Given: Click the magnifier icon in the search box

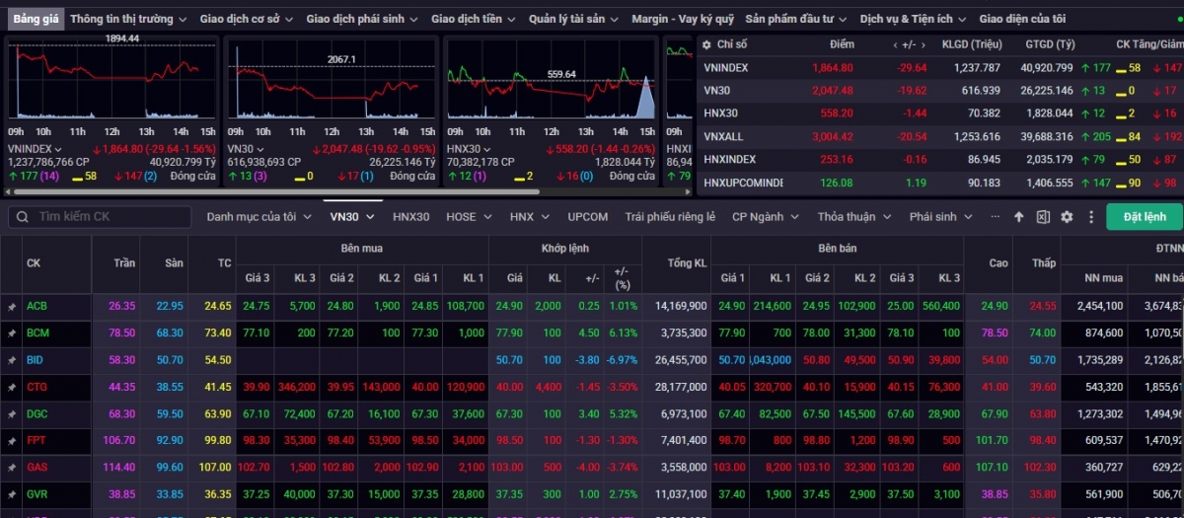Looking at the screenshot, I should click(x=23, y=217).
